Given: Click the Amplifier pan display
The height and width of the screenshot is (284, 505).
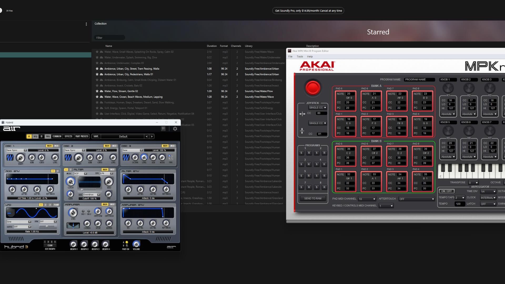Looking at the screenshot, I should click(73, 225).
